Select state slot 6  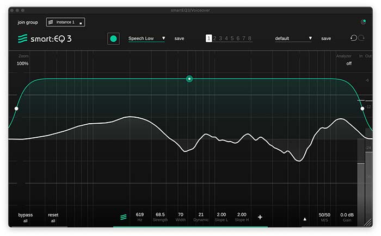tap(238, 39)
